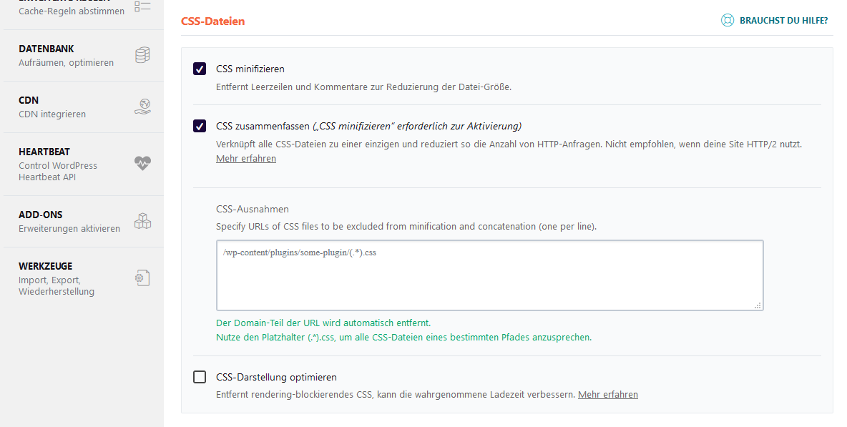The image size is (847, 427).
Task: Open Mehr erfahren link for CSS-Darstellung
Action: tap(607, 395)
